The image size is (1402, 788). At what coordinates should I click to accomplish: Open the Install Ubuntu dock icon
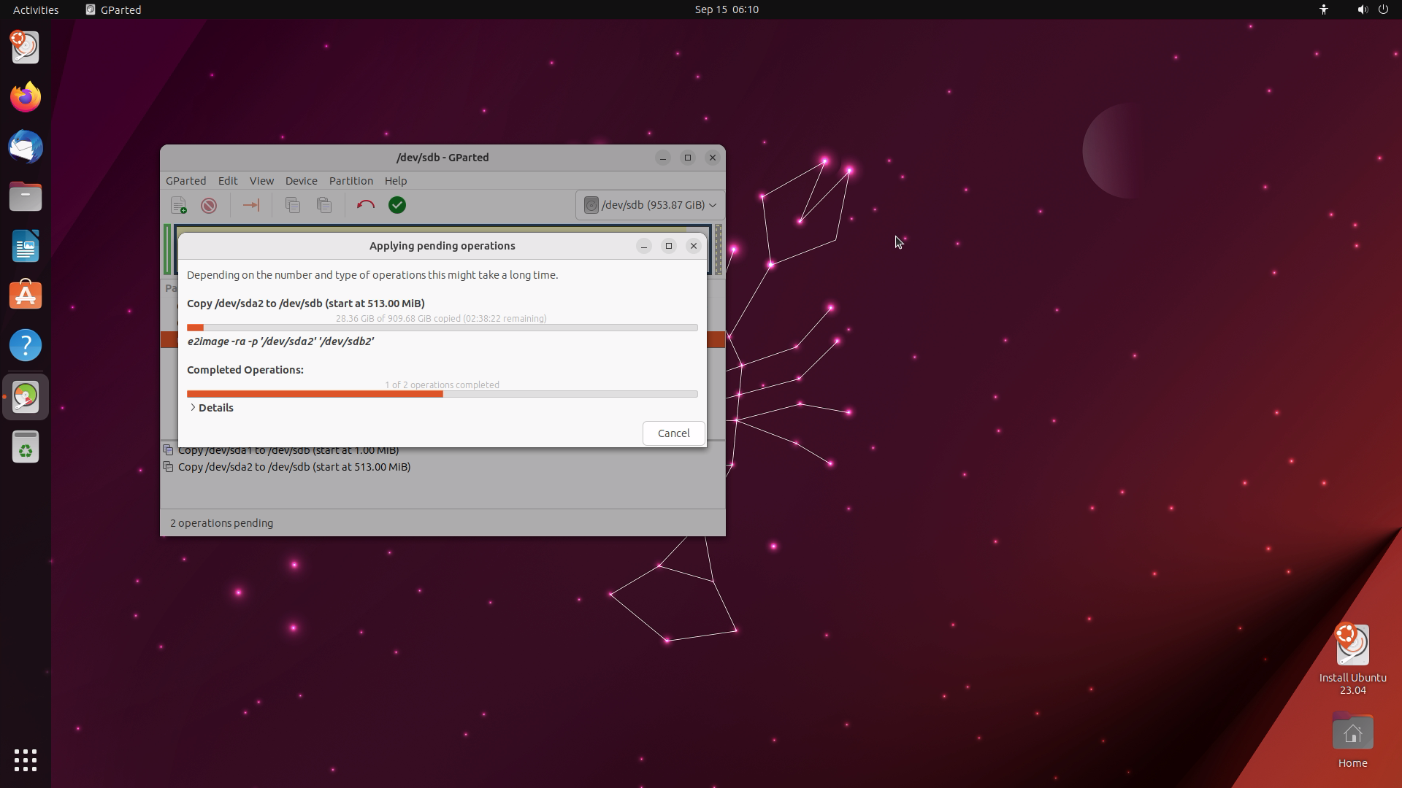[26, 47]
